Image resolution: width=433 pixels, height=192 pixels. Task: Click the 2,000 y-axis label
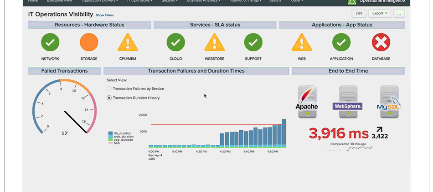[x=143, y=115]
